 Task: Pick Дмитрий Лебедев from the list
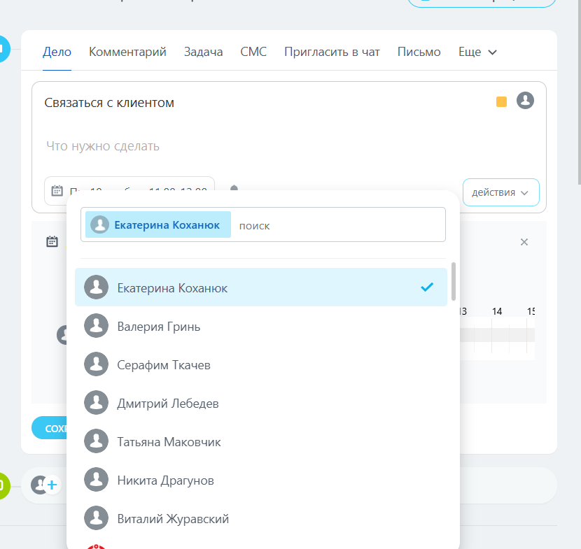coord(261,403)
